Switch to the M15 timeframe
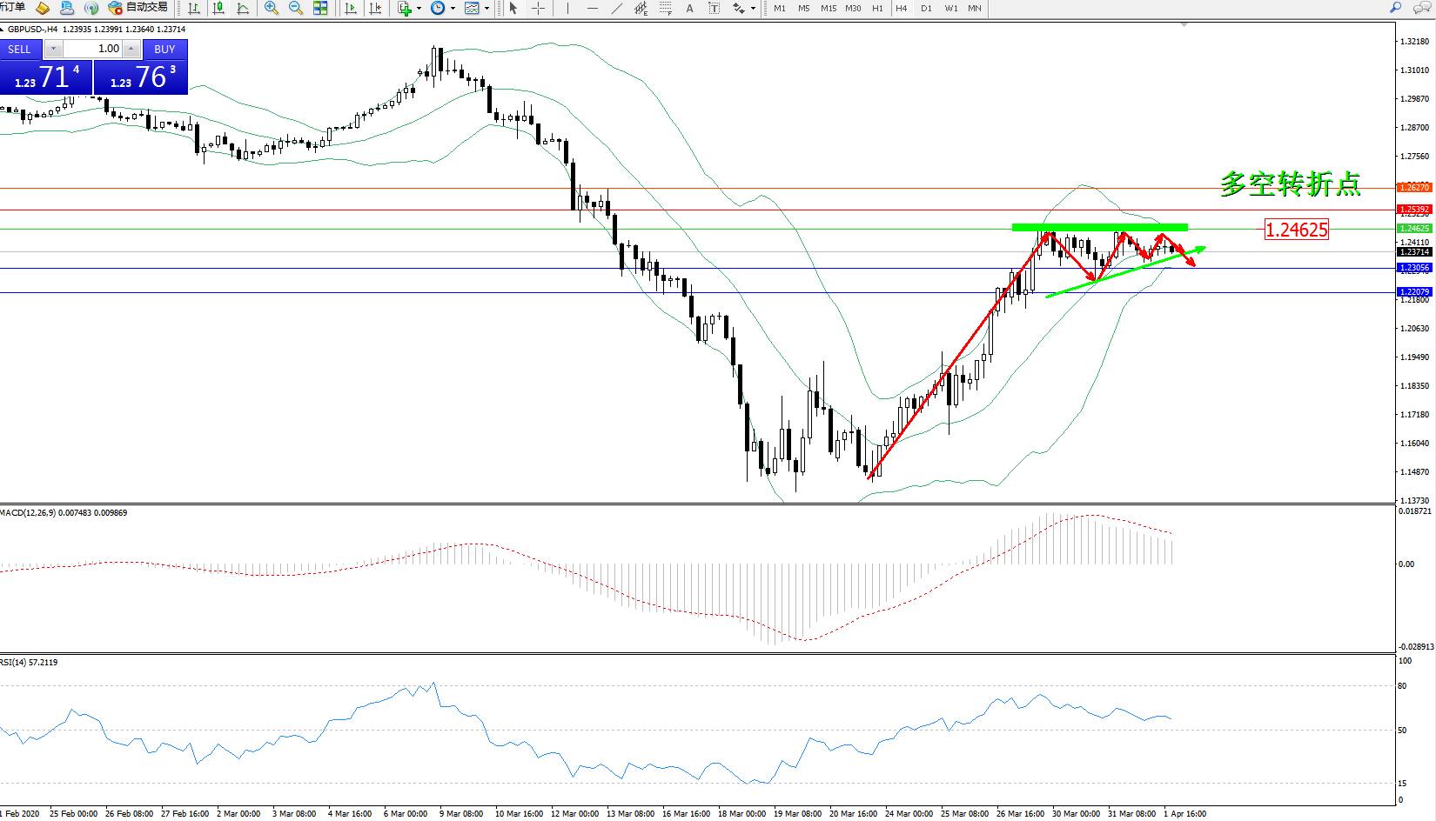The image size is (1436, 821). (828, 8)
